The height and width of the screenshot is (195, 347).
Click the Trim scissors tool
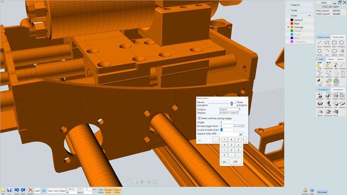pyautogui.click(x=336, y=66)
